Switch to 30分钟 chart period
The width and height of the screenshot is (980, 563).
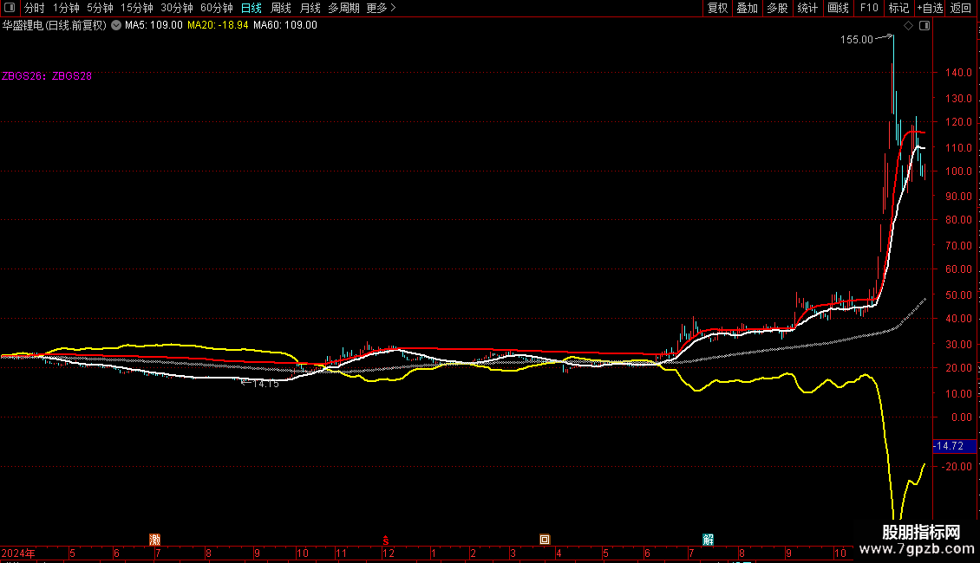(177, 8)
